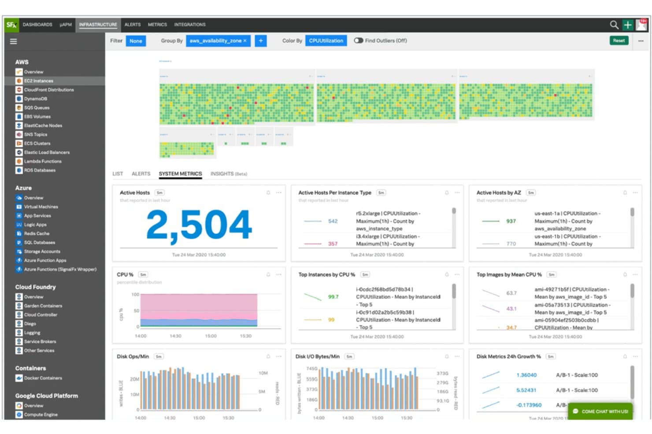The image size is (652, 434).
Task: Open more options on Active Hosts Per Instance Type
Action: [457, 193]
